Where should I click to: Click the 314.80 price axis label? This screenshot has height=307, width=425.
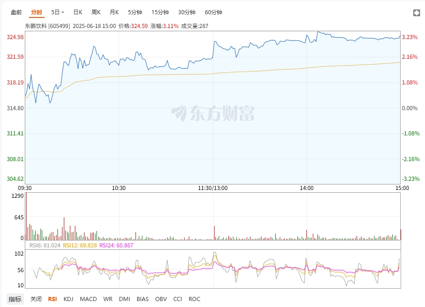(15, 108)
